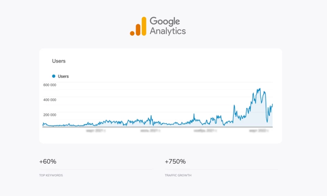This screenshot has height=196, width=327.
Task: Click the sharp dip near chart's right end
Action: [x=267, y=121]
